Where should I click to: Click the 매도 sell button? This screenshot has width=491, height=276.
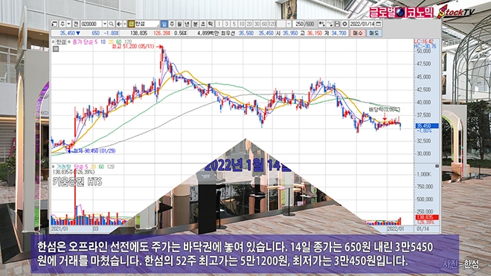click(374, 33)
